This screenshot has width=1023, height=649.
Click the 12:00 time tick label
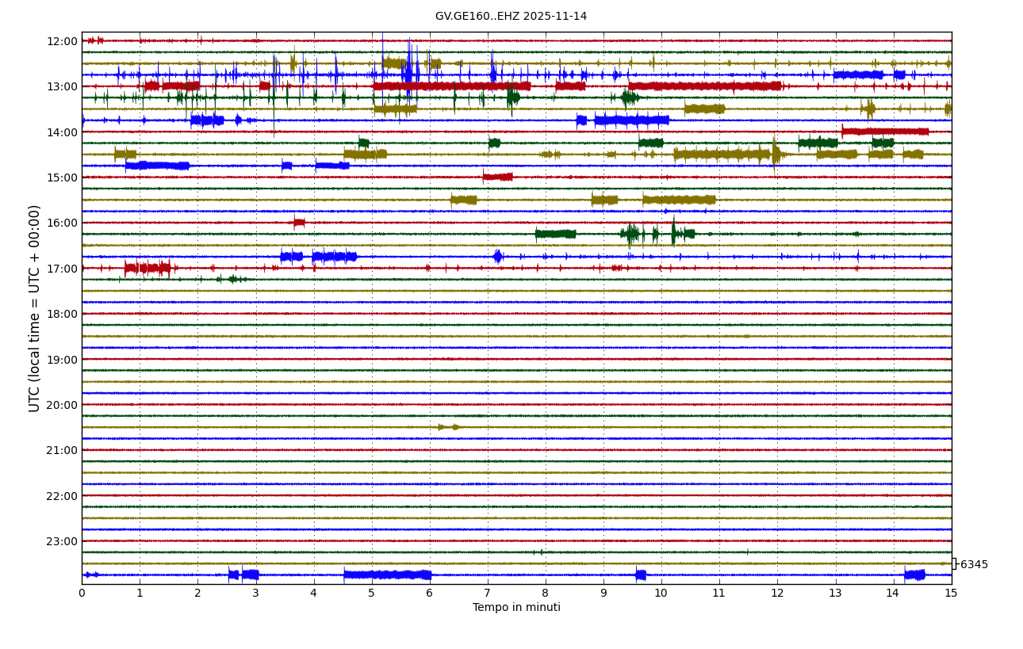(x=62, y=41)
